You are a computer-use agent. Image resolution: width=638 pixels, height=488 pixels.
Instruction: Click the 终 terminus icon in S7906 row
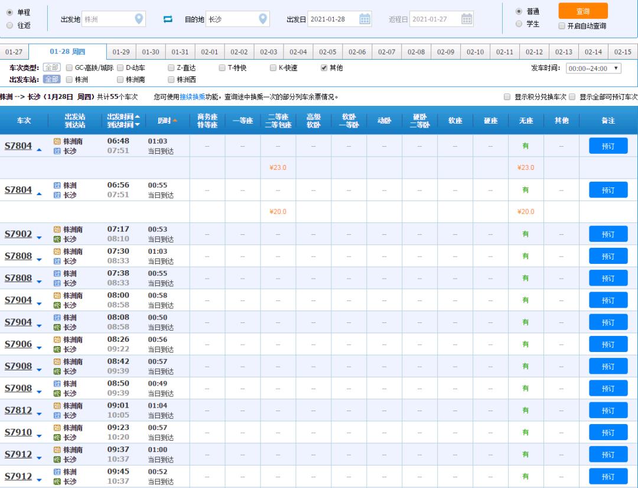[57, 349]
